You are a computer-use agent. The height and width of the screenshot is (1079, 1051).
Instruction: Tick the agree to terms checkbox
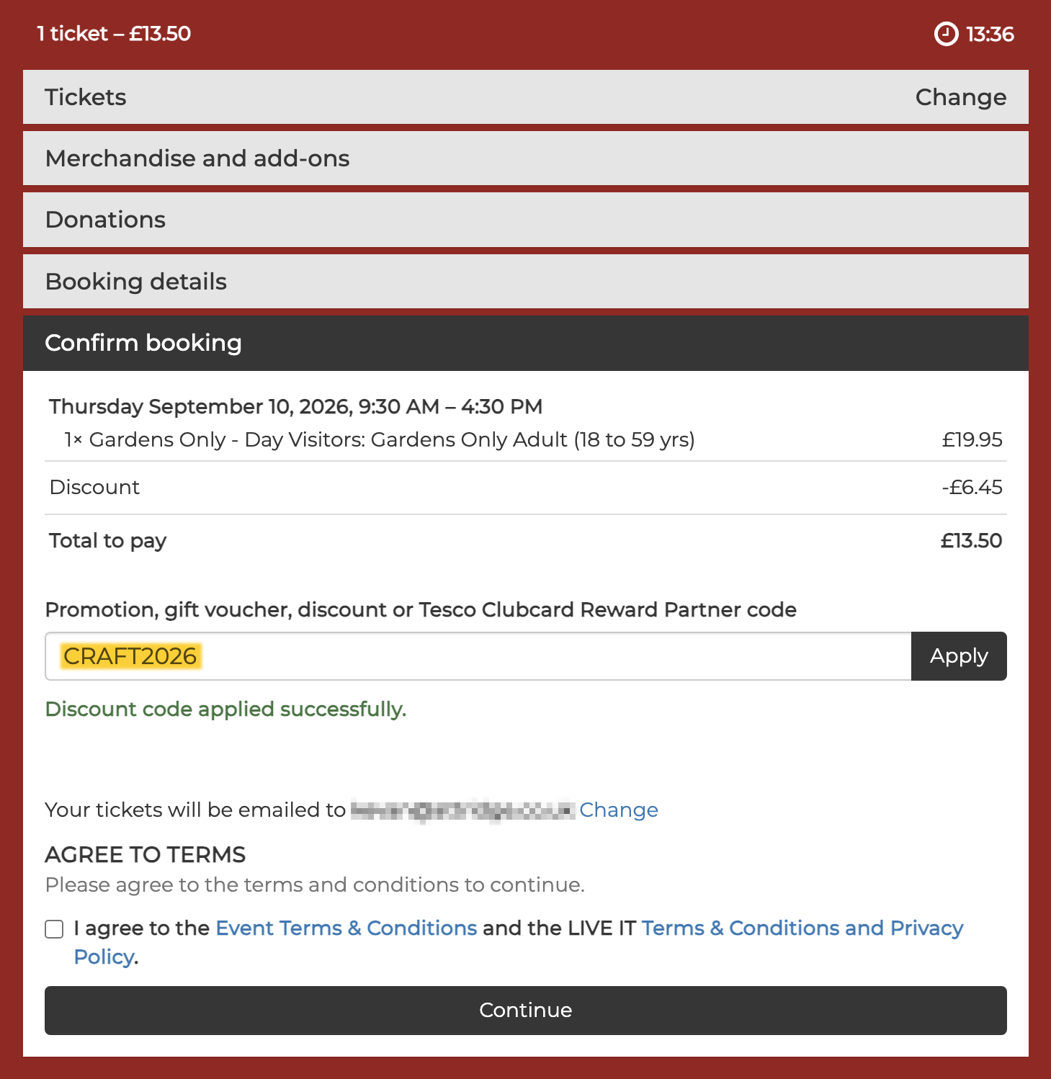(x=53, y=929)
